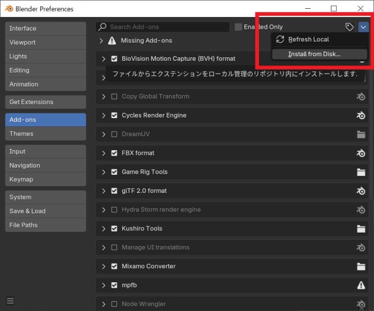Switch to Save & Load preferences

coord(46,211)
